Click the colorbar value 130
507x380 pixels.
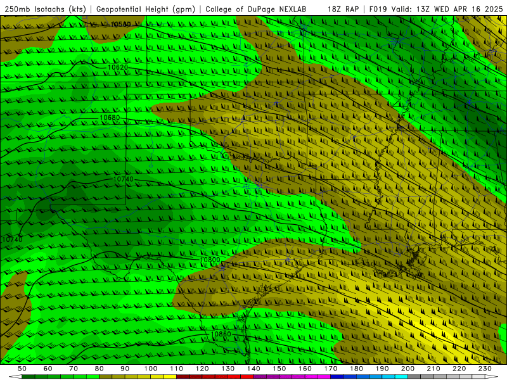coord(228,369)
